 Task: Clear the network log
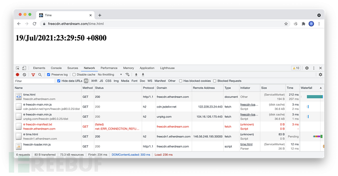tap(24, 75)
